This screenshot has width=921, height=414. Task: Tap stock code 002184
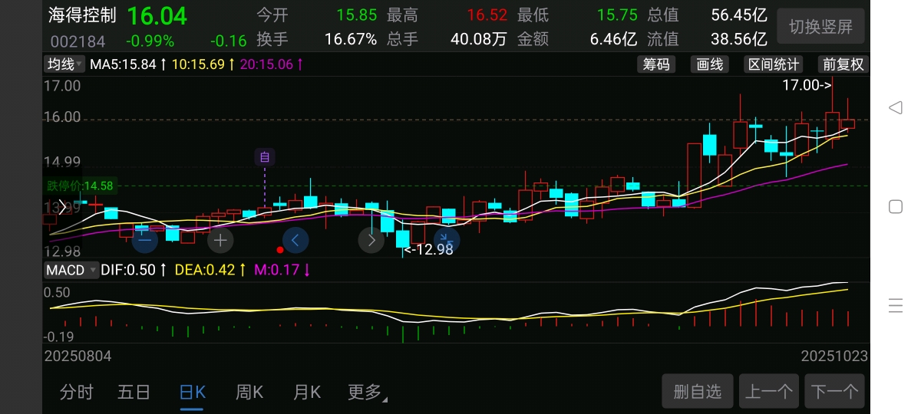tap(78, 41)
